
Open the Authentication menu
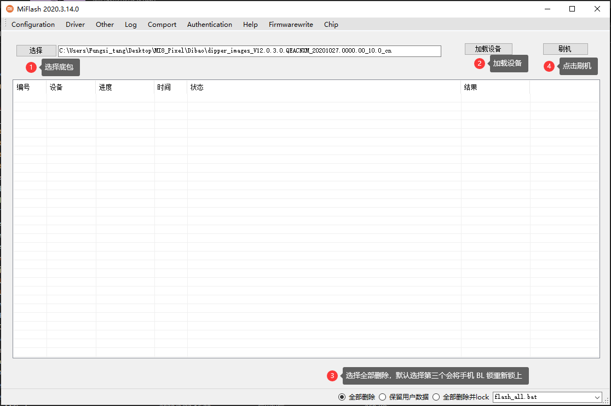(x=210, y=25)
